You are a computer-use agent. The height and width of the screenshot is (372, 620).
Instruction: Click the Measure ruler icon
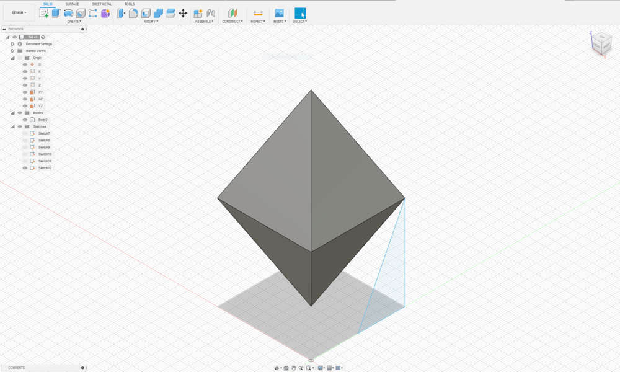pyautogui.click(x=258, y=13)
